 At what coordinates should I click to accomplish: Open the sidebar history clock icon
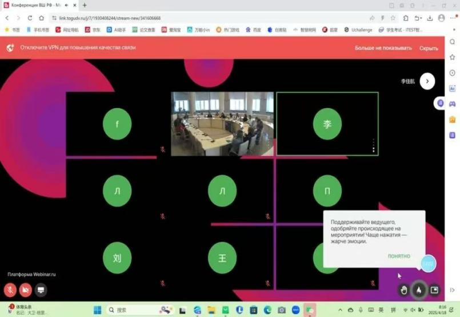(453, 73)
